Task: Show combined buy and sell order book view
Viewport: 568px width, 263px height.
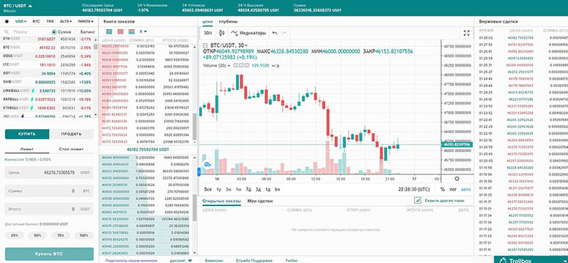Action: 131,32
